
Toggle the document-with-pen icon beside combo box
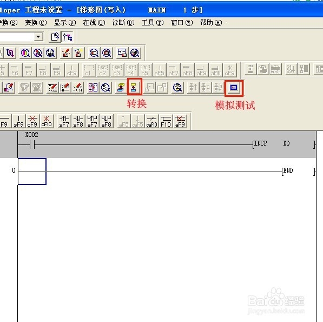55,37
